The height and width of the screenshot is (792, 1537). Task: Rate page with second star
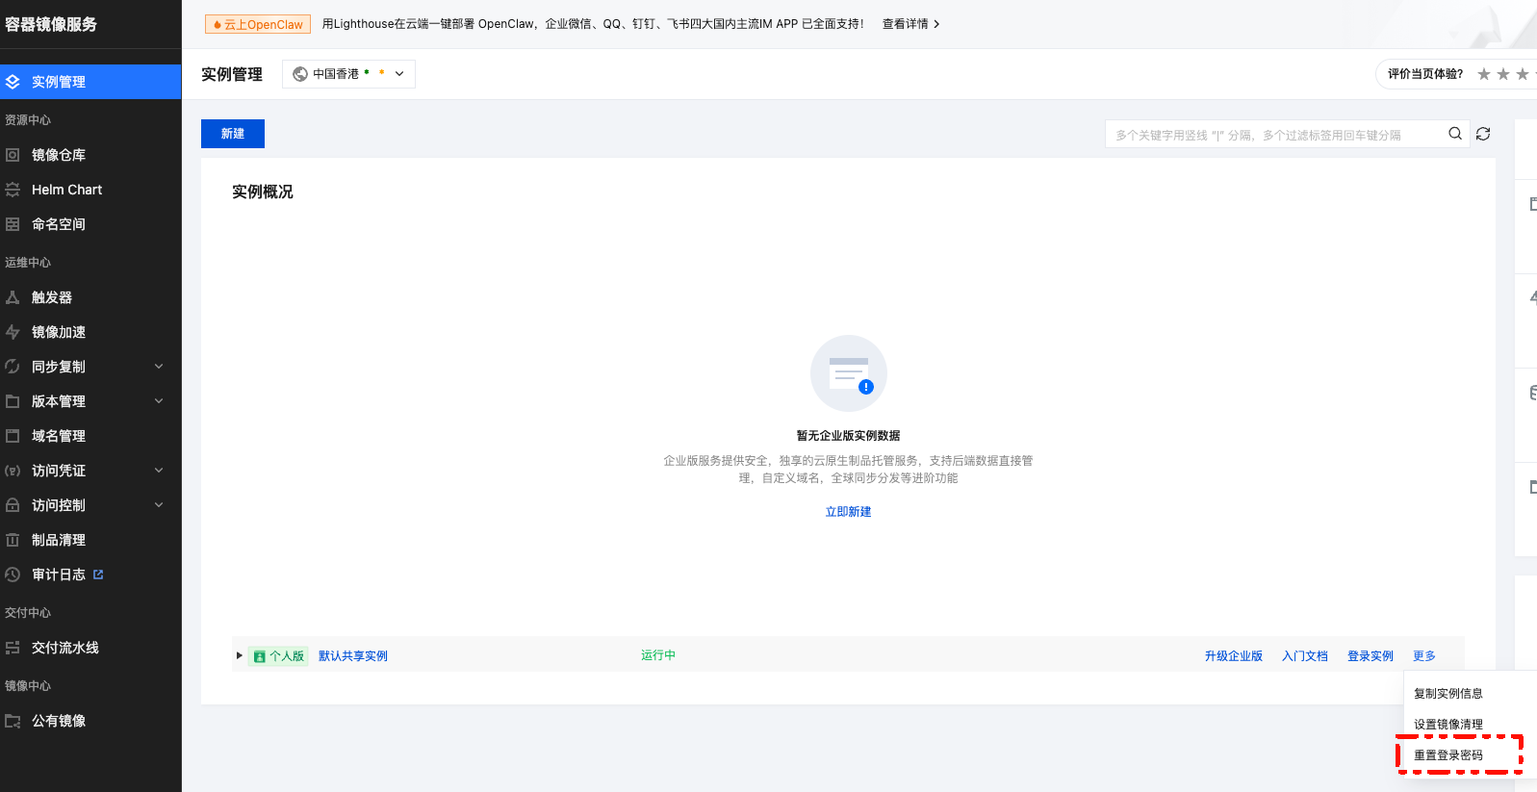1503,74
